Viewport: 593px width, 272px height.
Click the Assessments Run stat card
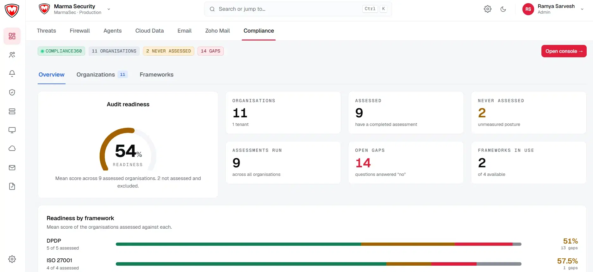[x=283, y=163]
